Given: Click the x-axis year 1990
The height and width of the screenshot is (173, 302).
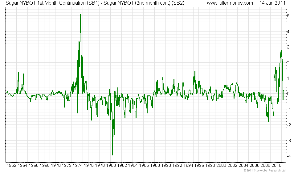Looking at the screenshot, I should tap(166, 166).
